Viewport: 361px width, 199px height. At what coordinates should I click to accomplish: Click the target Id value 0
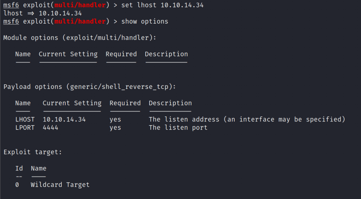tap(17, 185)
